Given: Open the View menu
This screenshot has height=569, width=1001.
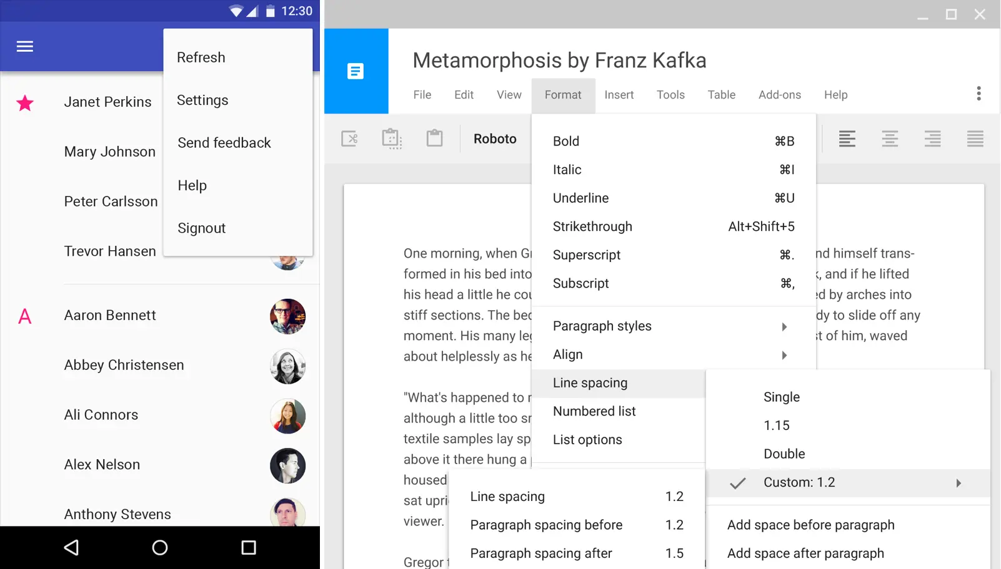Looking at the screenshot, I should pyautogui.click(x=509, y=95).
